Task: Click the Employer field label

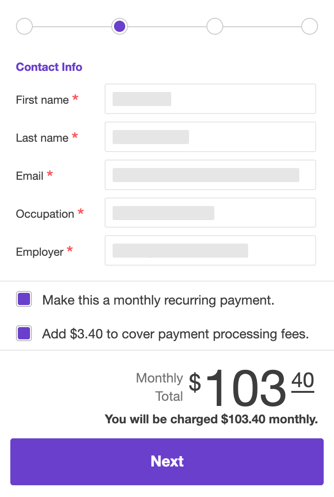Action: [x=39, y=252]
